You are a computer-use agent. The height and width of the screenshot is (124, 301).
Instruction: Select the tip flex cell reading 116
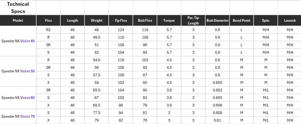pos(121,60)
